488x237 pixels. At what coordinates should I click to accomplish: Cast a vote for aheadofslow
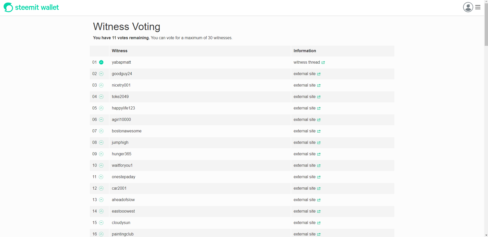[101, 200]
